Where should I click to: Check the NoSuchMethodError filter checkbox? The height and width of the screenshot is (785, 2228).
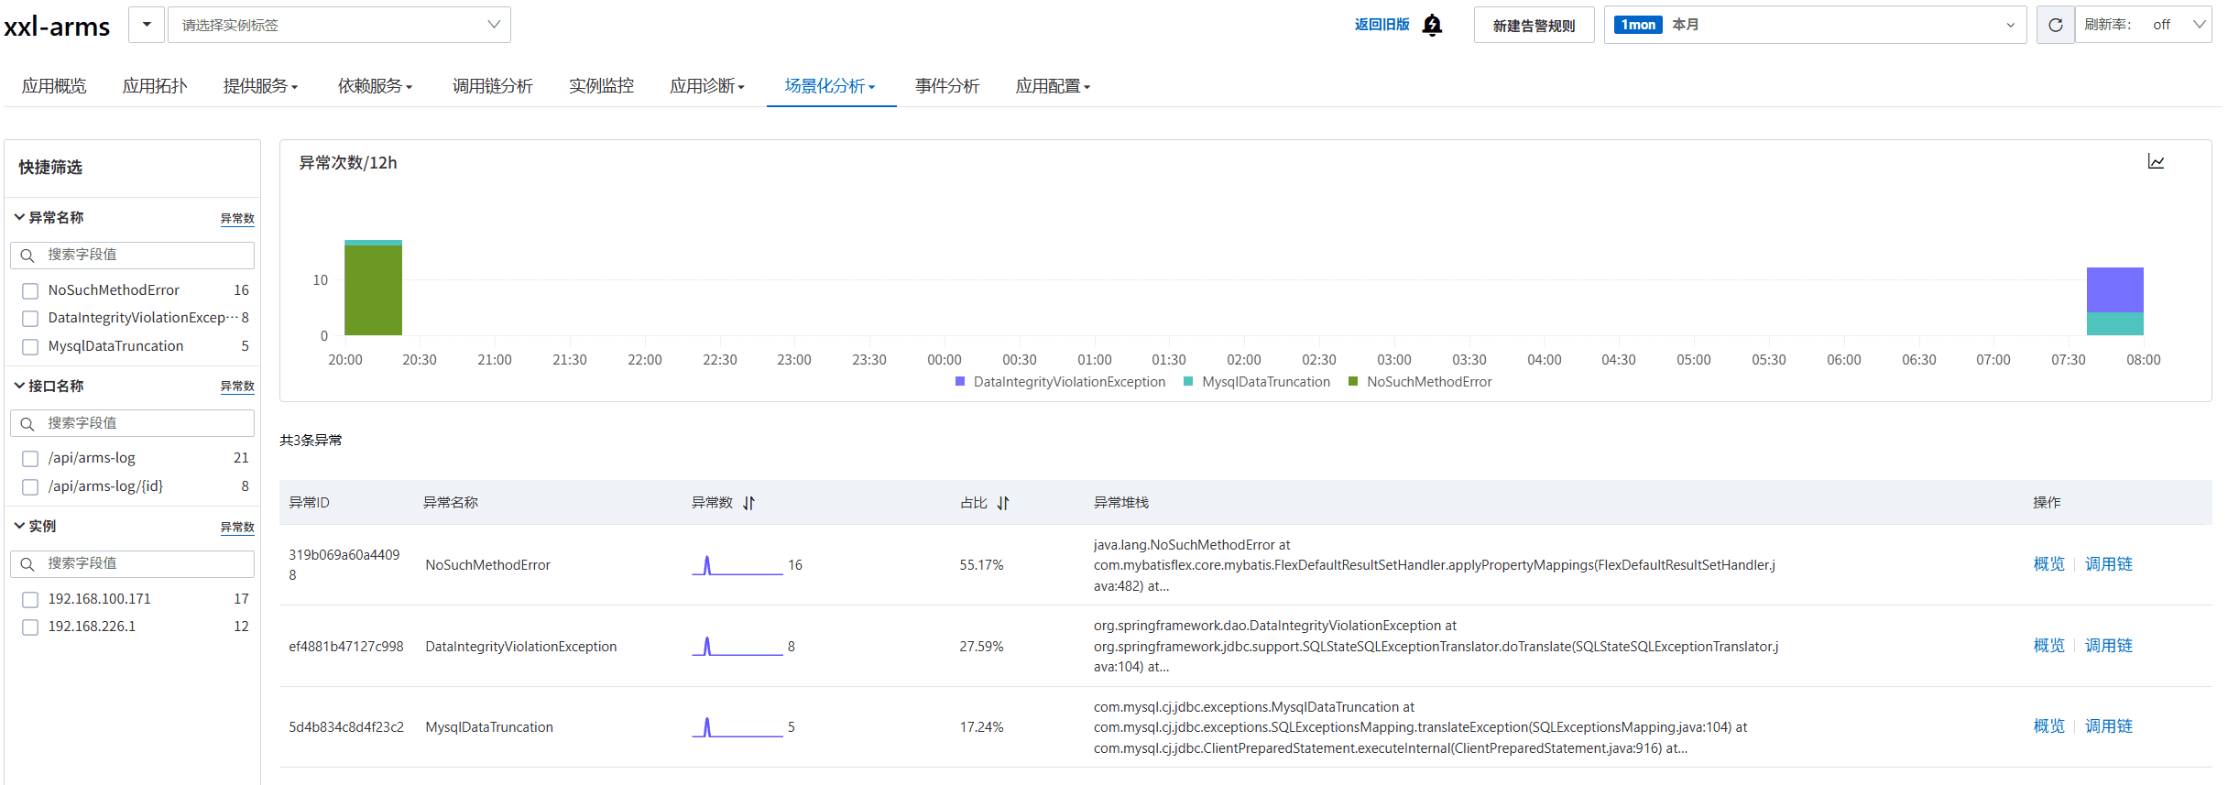(x=30, y=291)
